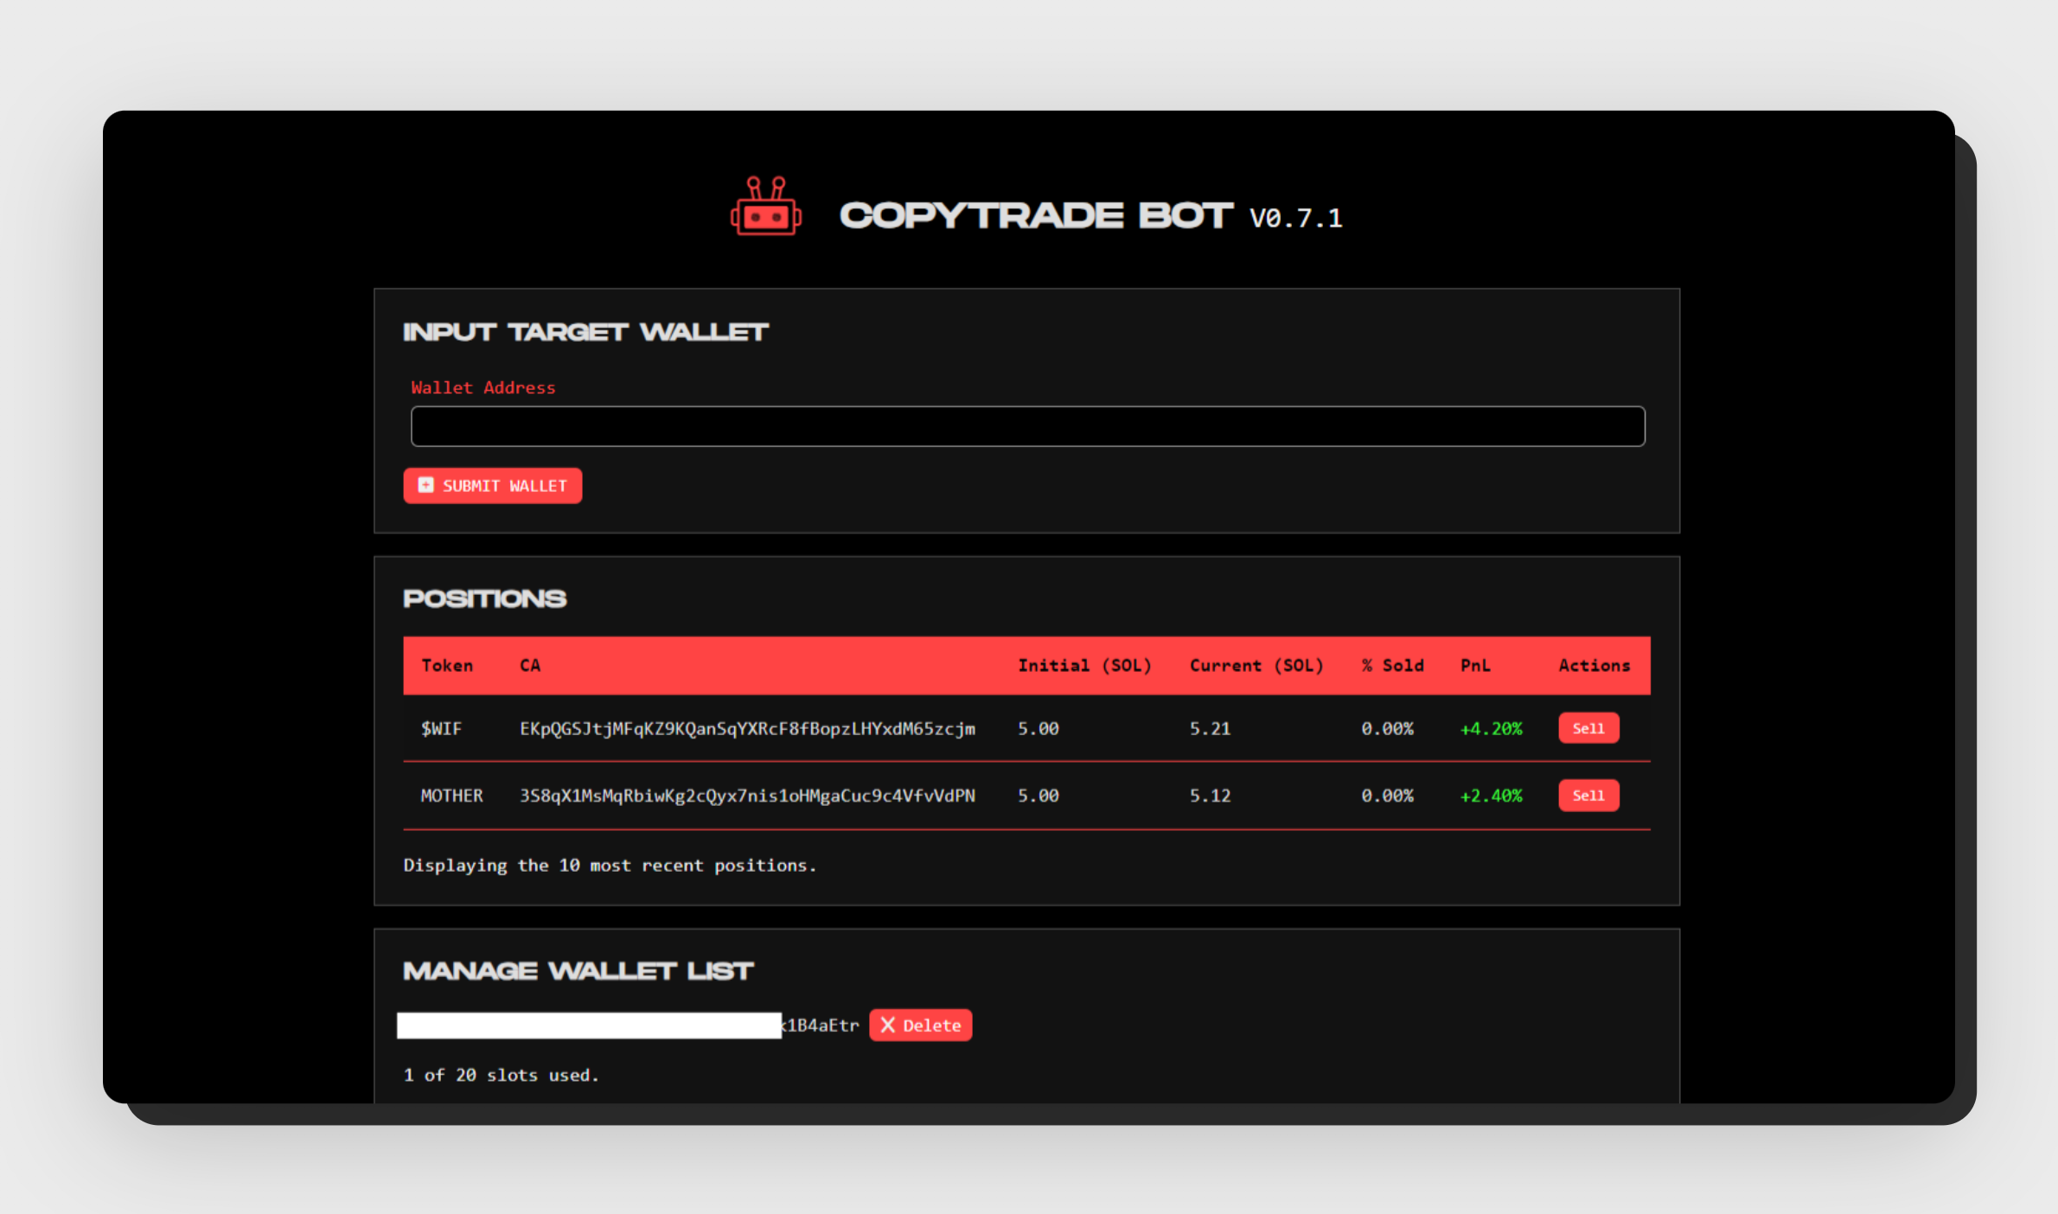Click the Token column header
This screenshot has height=1214, width=2058.
[447, 665]
